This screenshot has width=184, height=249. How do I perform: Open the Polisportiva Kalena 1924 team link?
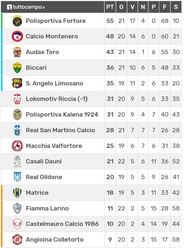[x=62, y=115]
